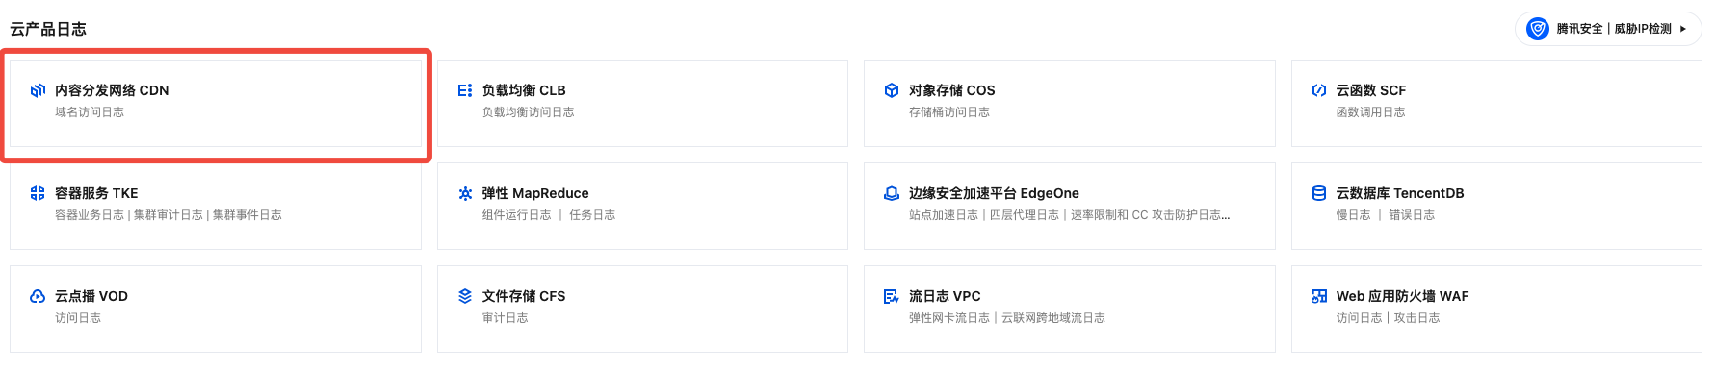The width and height of the screenshot is (1715, 368).
Task: Open 云数据库 TencentDB title
Action: coord(1400,193)
